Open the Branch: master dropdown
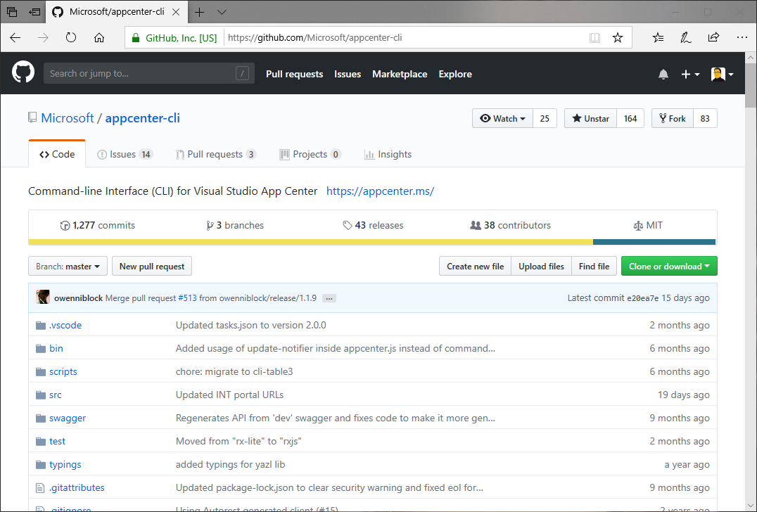 pos(68,267)
